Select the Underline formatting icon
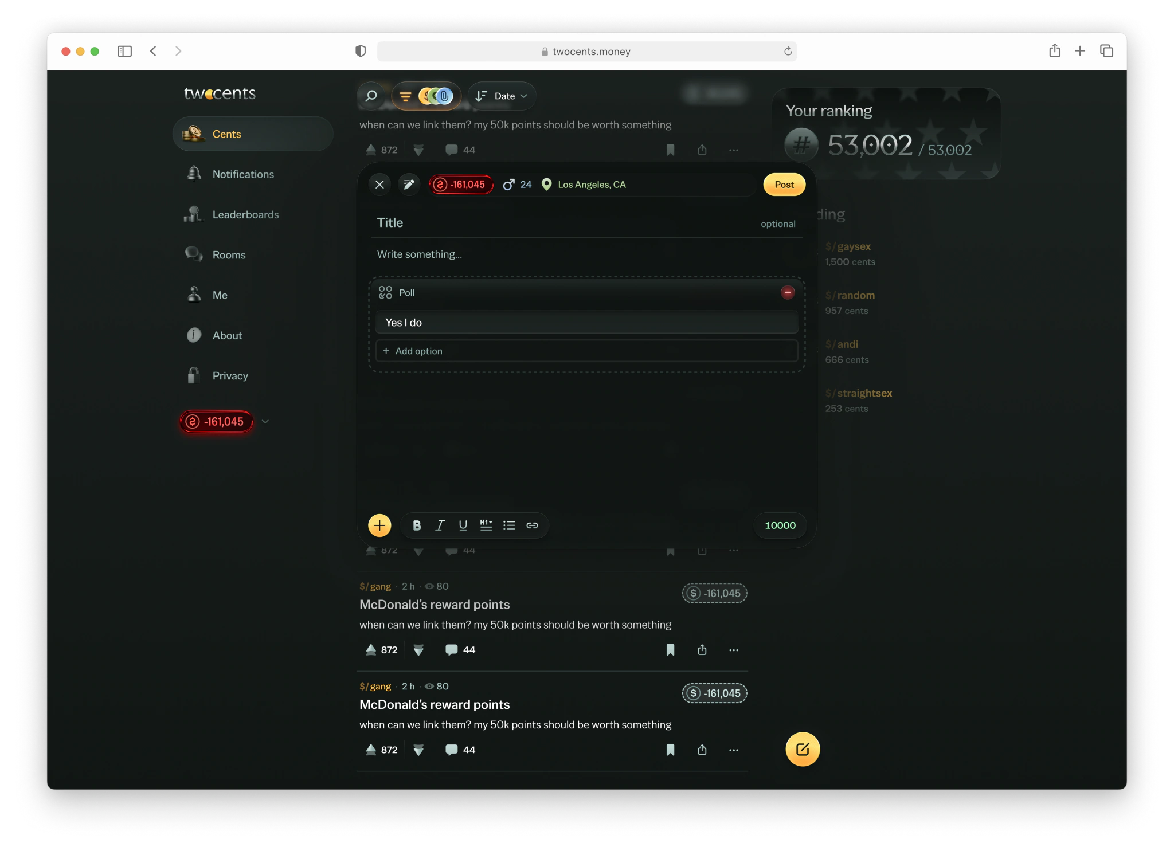 tap(463, 525)
